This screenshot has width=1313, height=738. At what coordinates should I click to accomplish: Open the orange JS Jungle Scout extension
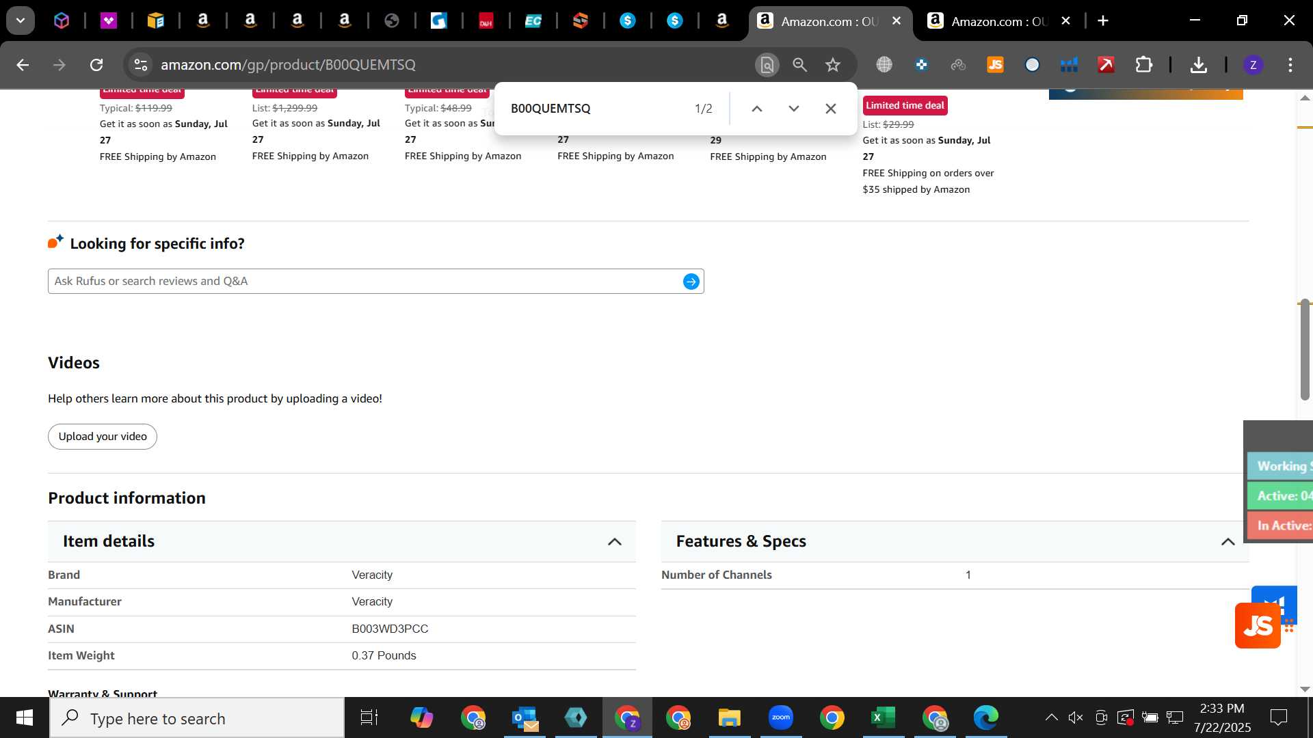click(995, 65)
